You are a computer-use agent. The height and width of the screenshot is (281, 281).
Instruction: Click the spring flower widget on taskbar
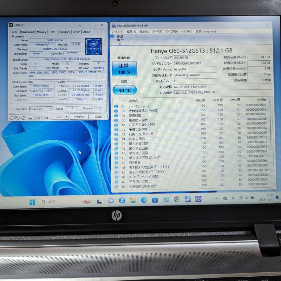[x=87, y=202]
